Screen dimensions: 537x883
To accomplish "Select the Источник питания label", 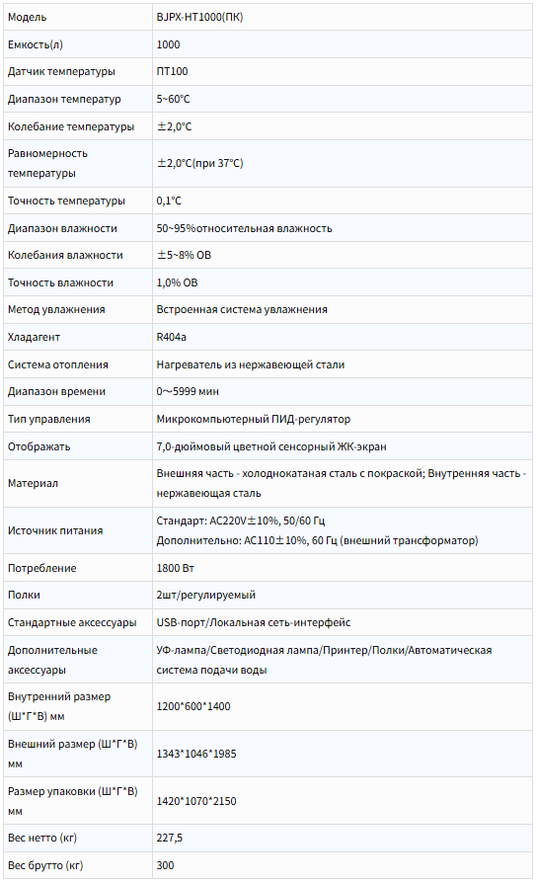I will pos(55,530).
